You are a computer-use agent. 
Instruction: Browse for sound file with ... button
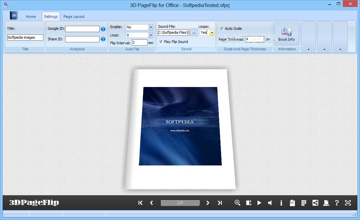click(x=194, y=33)
